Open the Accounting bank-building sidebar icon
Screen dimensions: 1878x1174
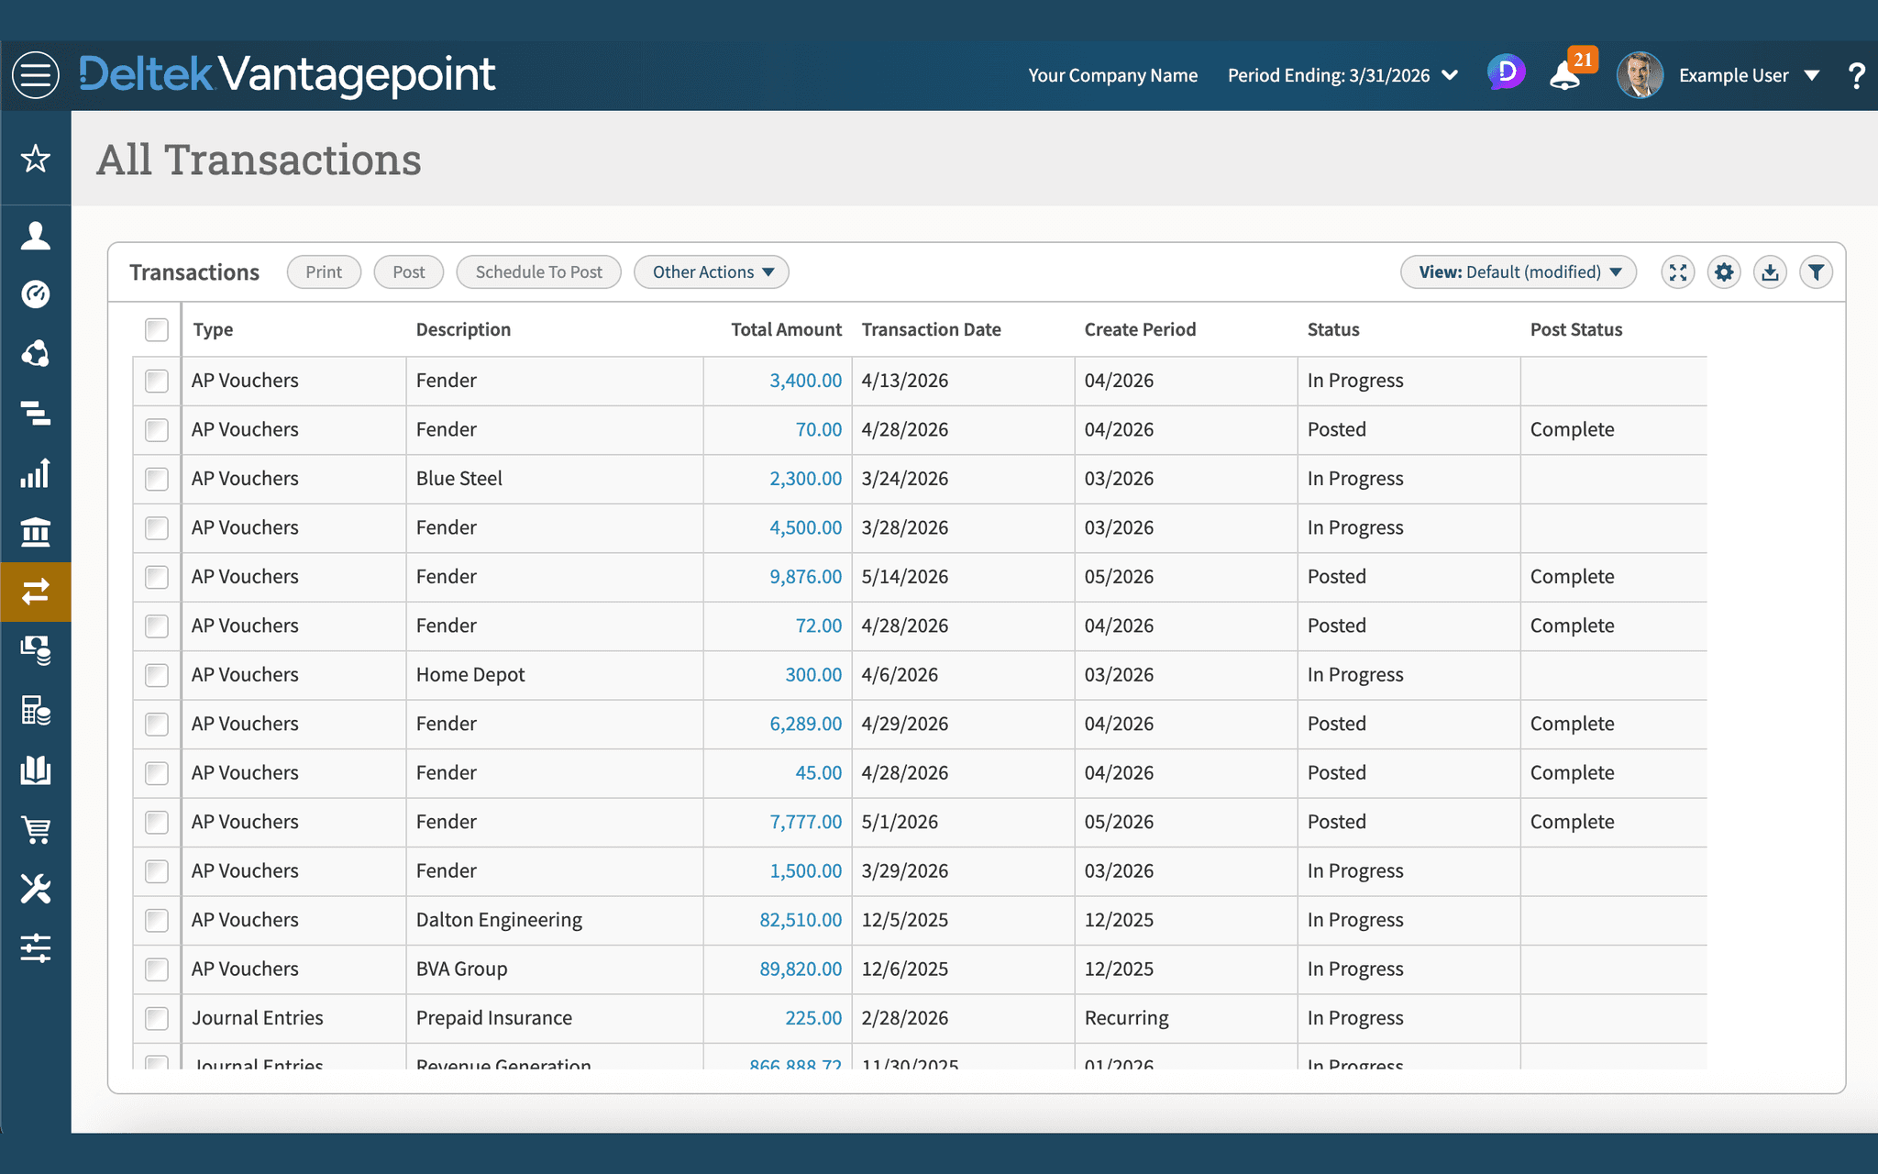tap(36, 532)
